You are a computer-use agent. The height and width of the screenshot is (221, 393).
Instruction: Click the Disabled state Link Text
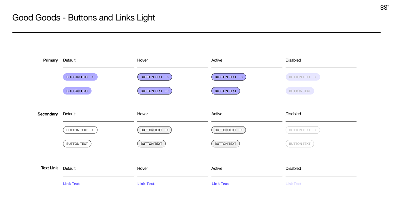tap(293, 184)
